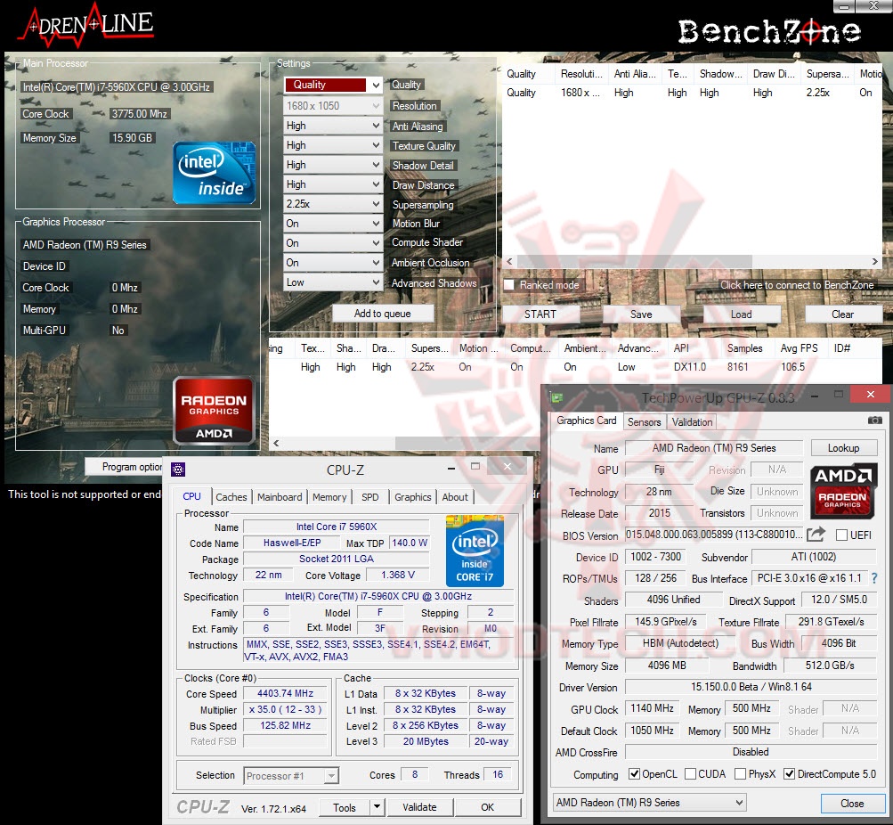Open the Processor #1 selection dropdown

click(x=292, y=775)
